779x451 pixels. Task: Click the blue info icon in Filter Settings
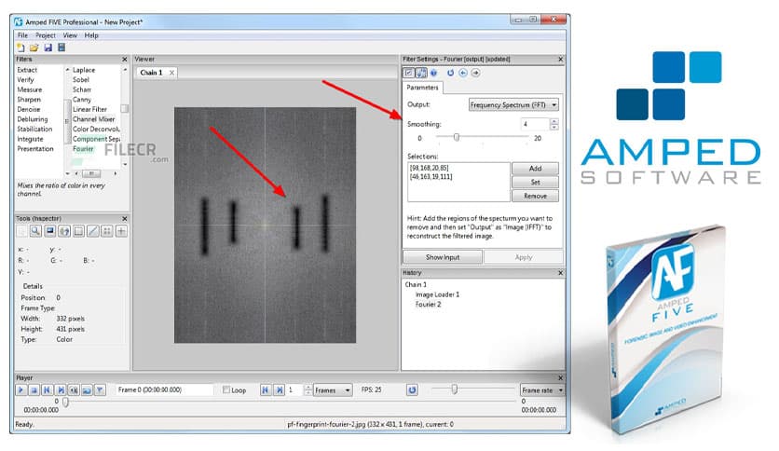tap(433, 73)
